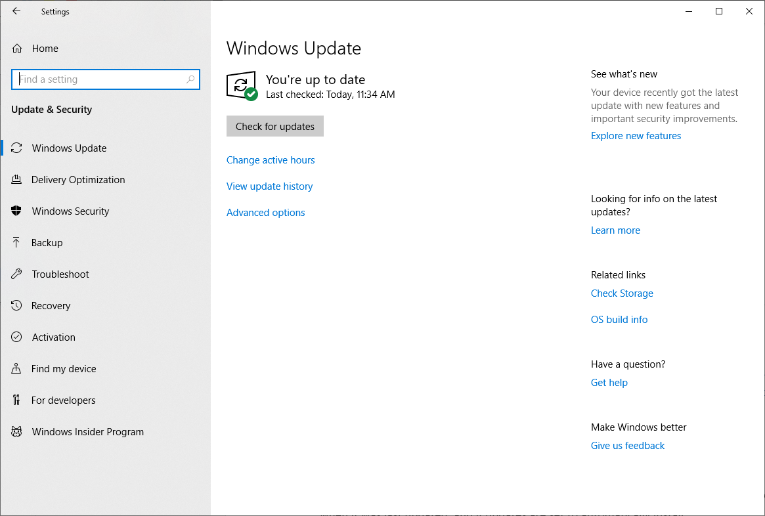Click the Windows Security shield icon
This screenshot has width=765, height=516.
(16, 211)
